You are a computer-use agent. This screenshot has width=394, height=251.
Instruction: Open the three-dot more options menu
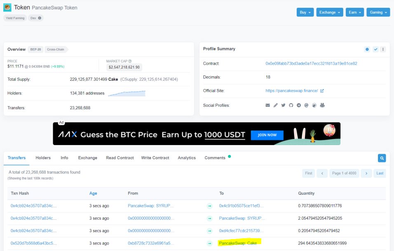383,49
